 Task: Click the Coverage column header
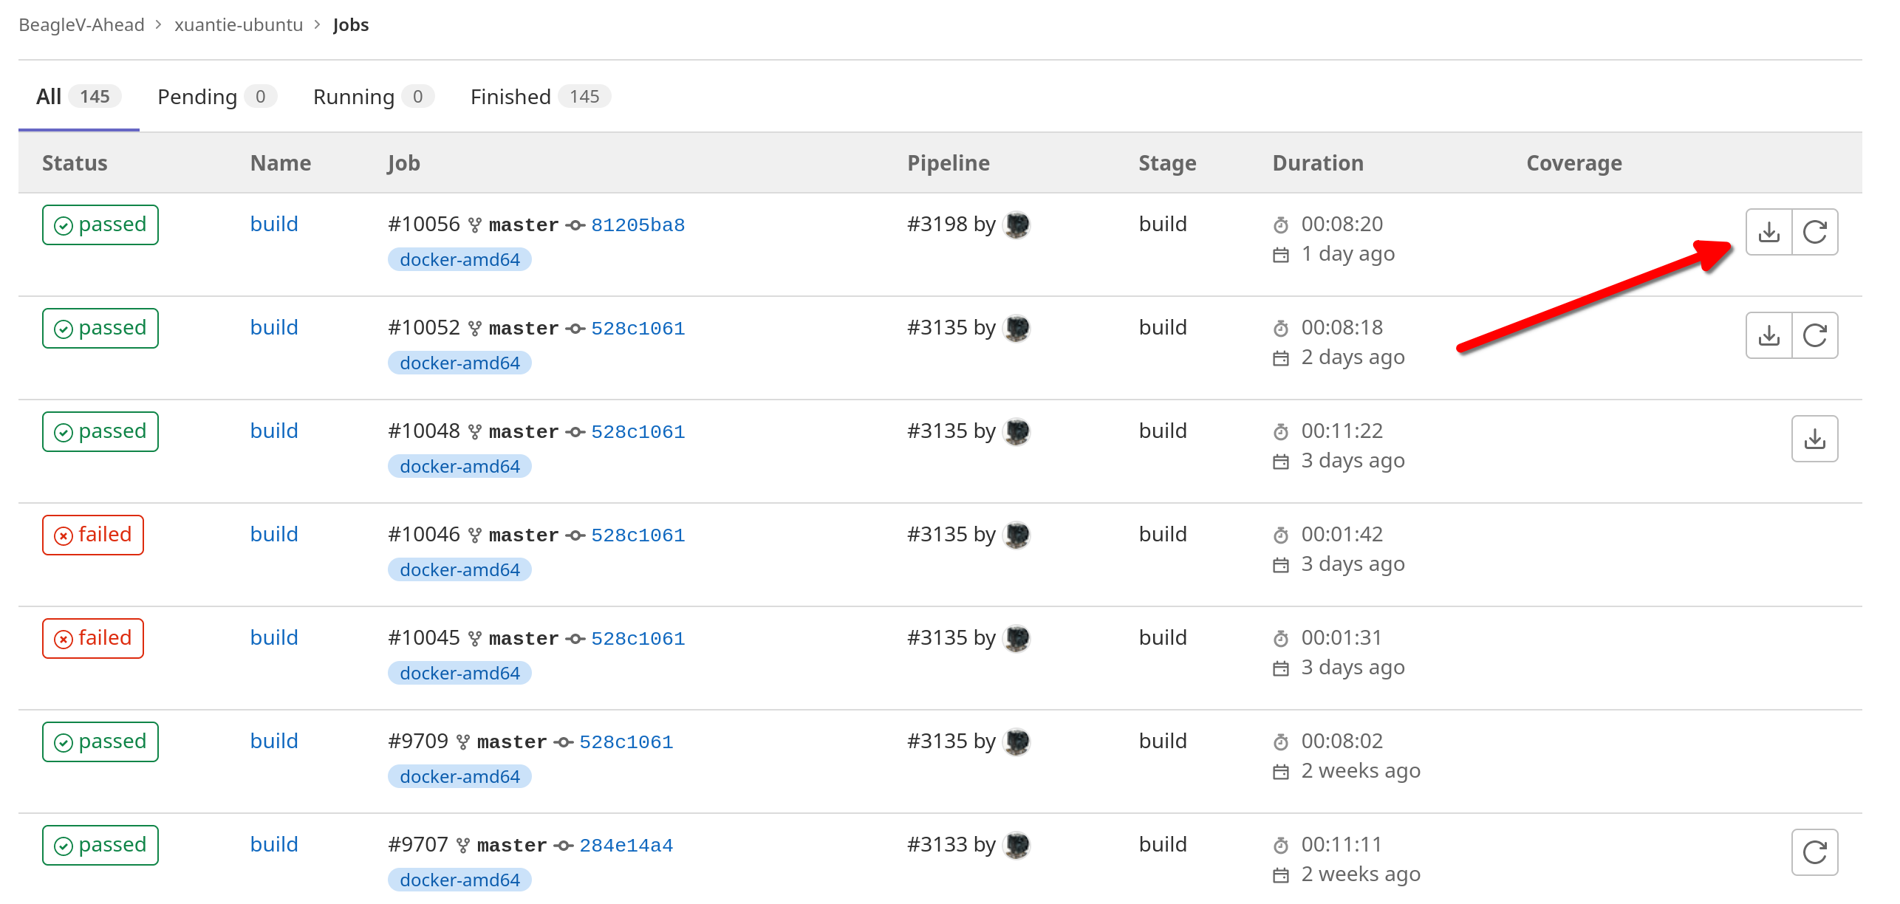coord(1574,163)
